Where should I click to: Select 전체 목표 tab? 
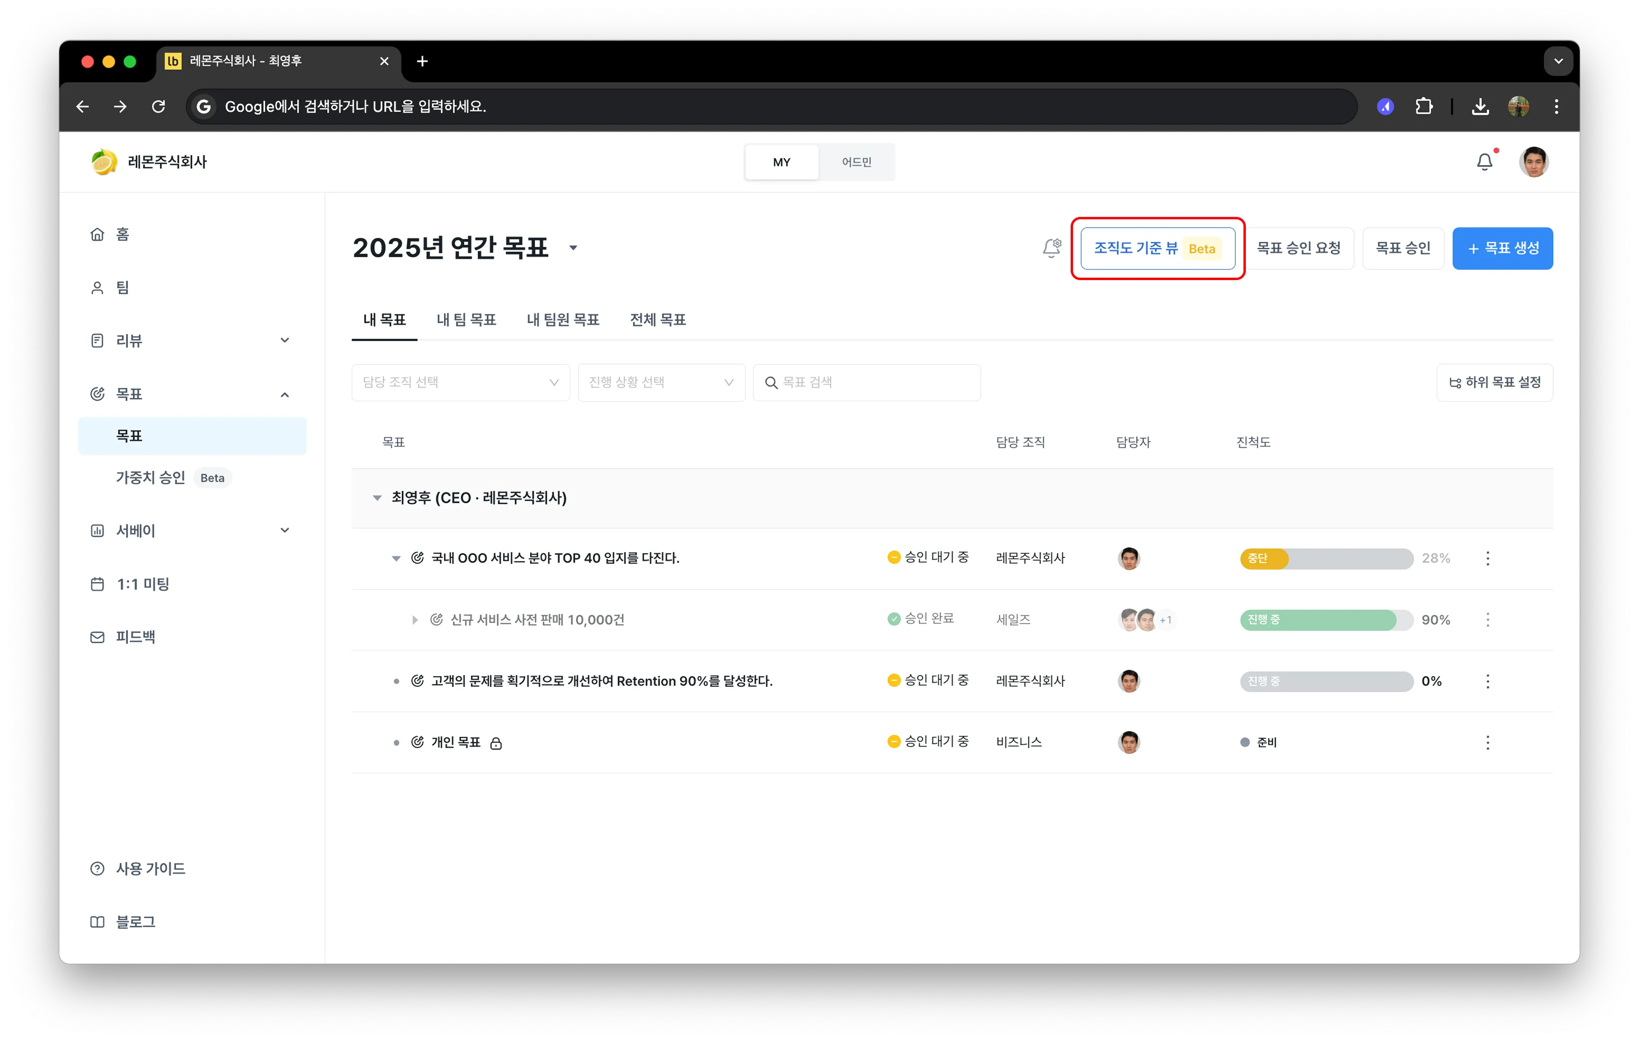tap(658, 320)
